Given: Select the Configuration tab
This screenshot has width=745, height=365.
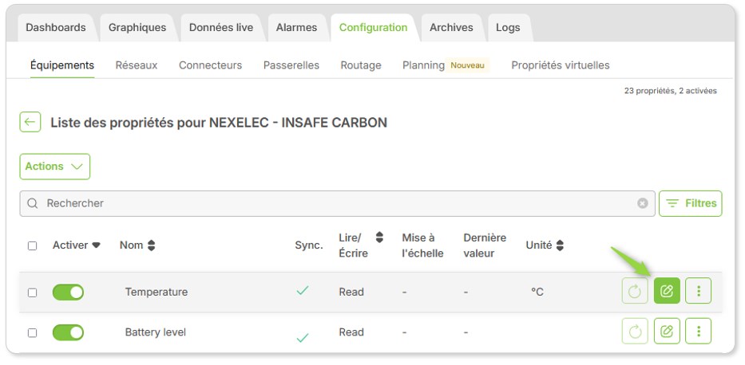Looking at the screenshot, I should pyautogui.click(x=373, y=27).
